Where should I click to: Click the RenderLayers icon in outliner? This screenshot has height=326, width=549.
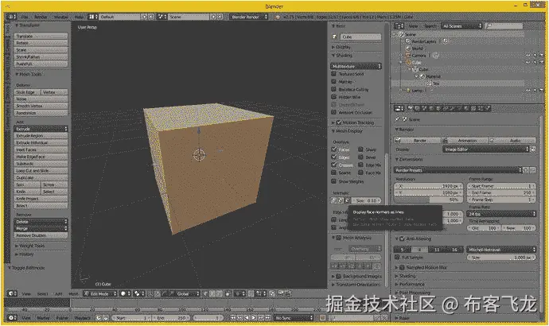tap(408, 41)
